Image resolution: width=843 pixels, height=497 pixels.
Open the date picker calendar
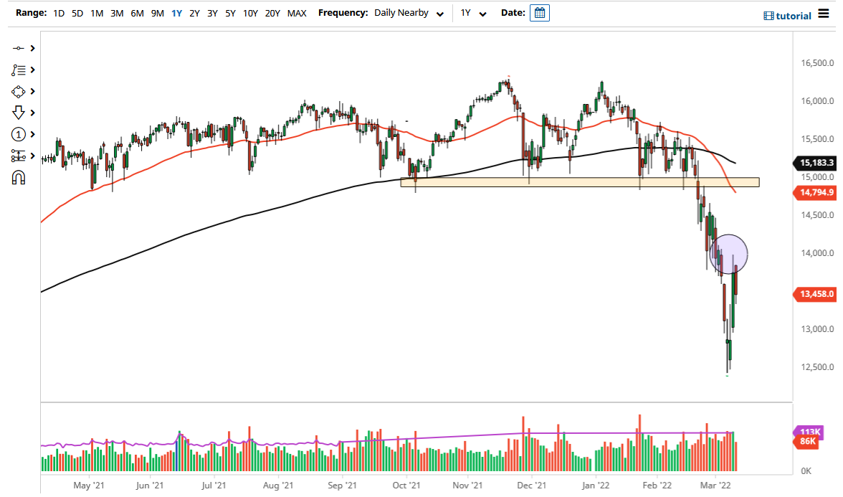tap(538, 12)
